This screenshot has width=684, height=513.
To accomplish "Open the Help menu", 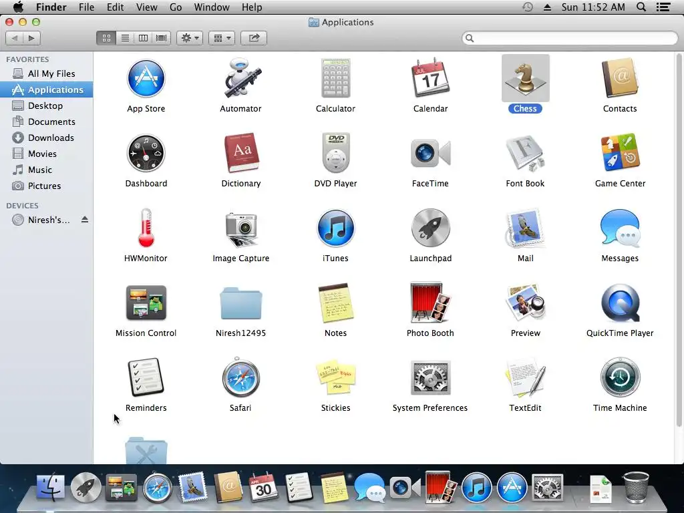I will [x=252, y=7].
